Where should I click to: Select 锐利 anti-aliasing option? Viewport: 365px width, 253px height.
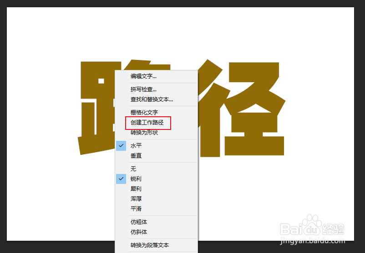(157, 179)
